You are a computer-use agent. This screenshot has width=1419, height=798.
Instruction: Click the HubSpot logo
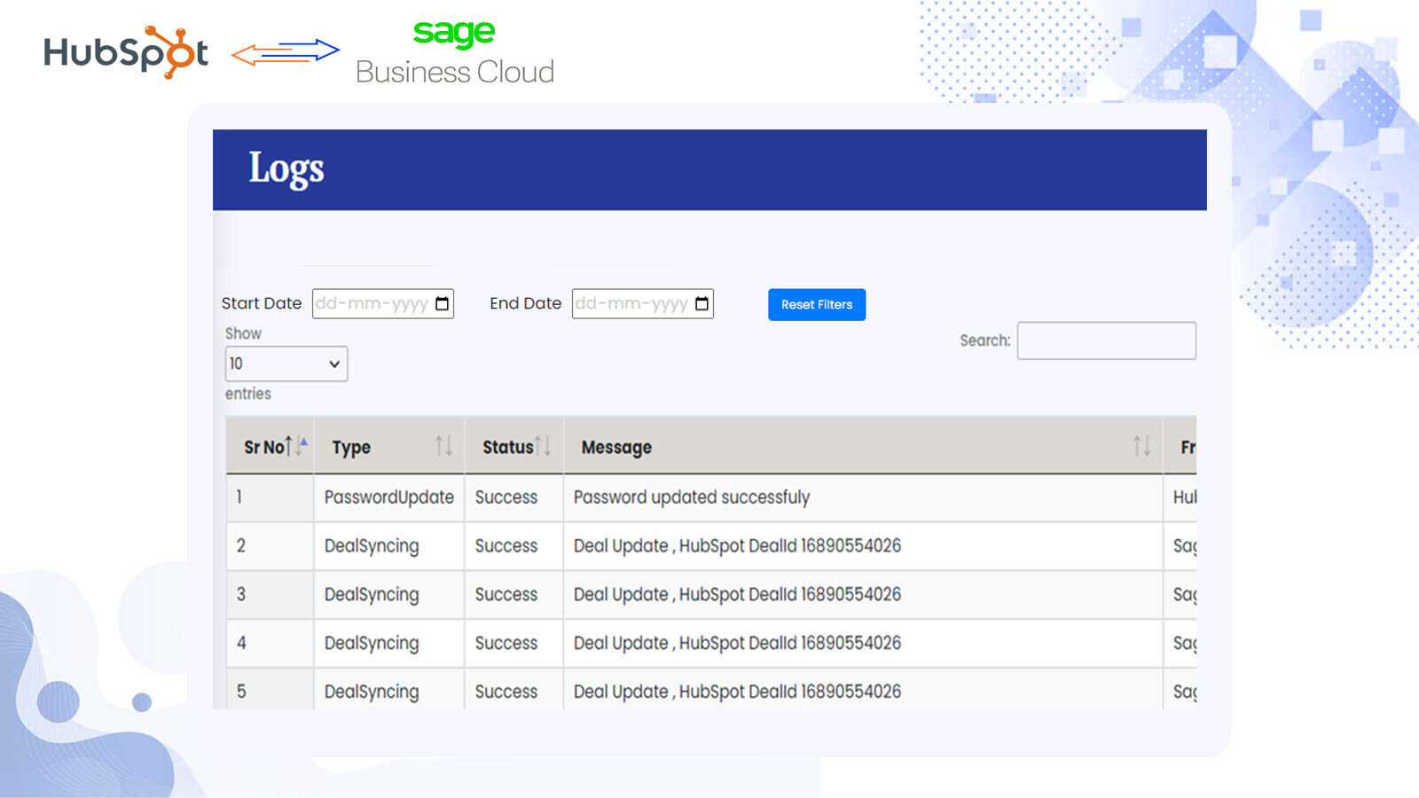pos(126,52)
